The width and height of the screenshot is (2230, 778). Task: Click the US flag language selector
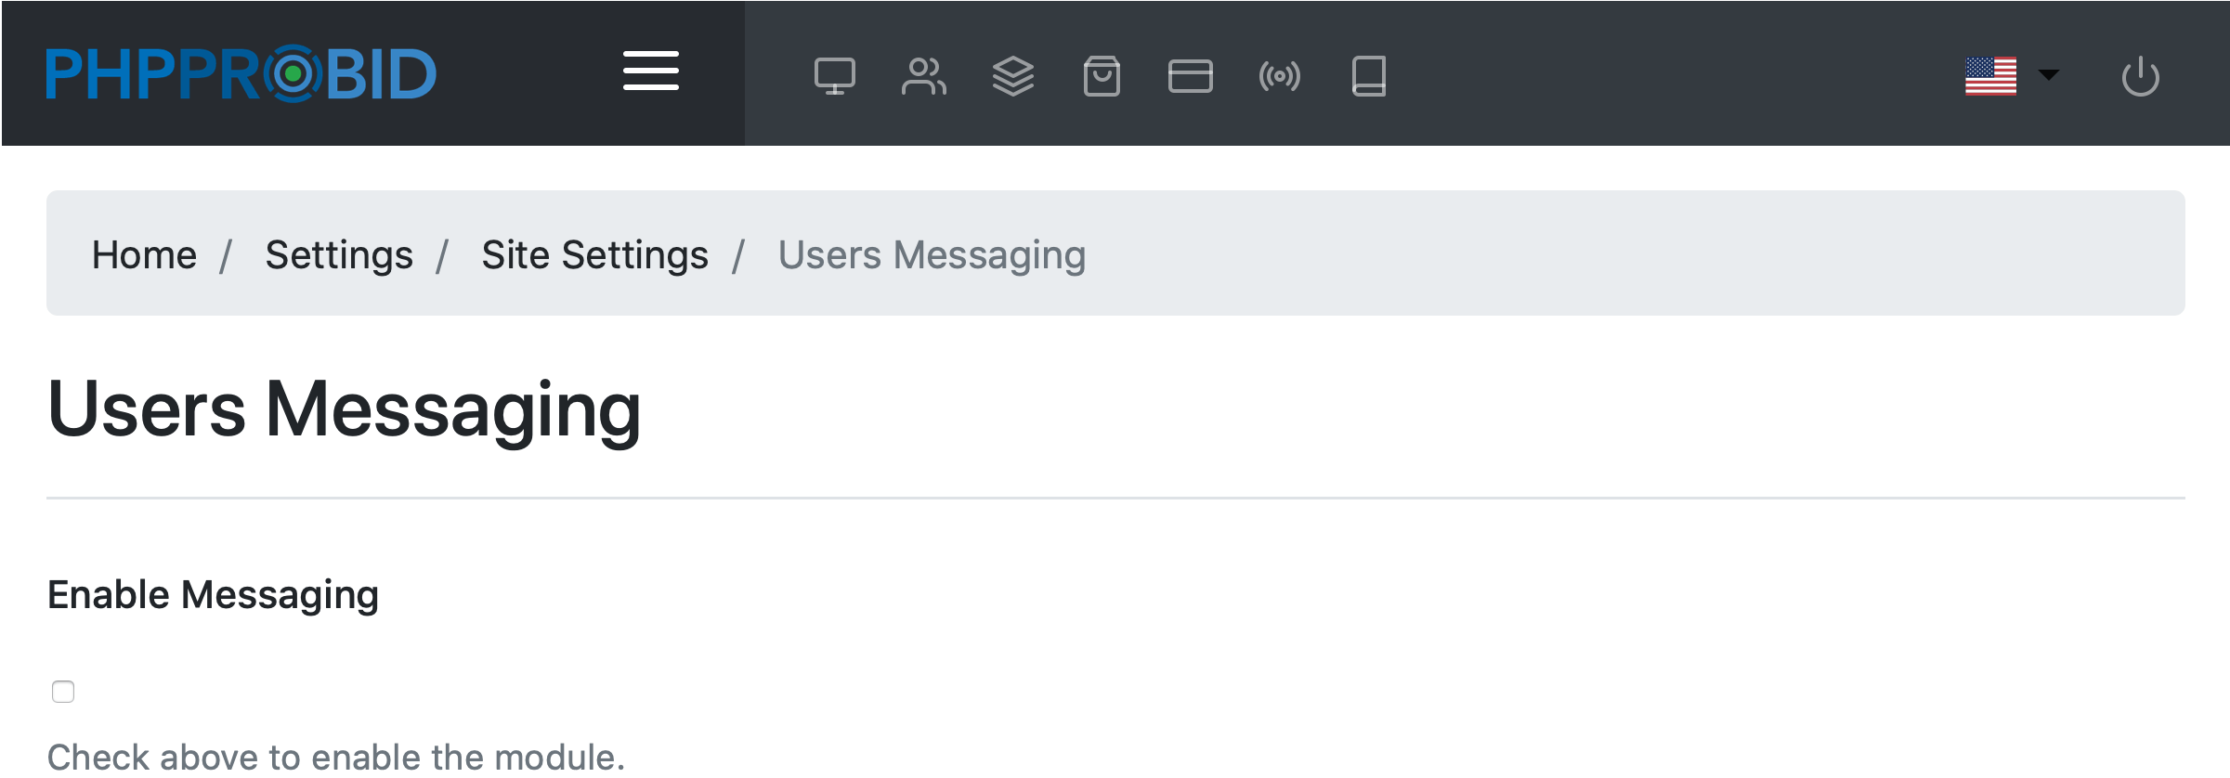(x=1990, y=76)
